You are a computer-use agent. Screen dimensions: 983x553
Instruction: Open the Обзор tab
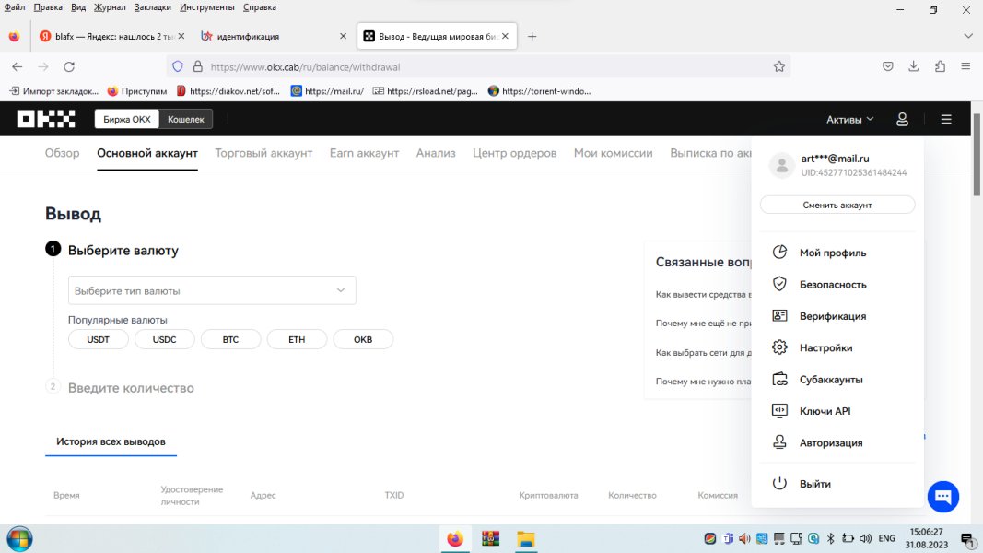click(62, 153)
